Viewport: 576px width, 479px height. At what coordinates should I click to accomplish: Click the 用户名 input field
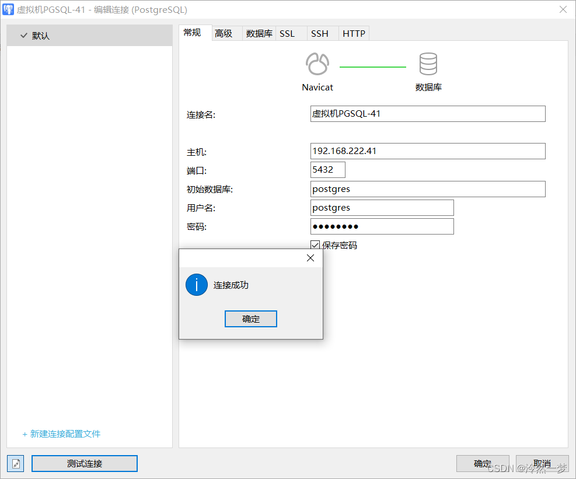(x=382, y=208)
